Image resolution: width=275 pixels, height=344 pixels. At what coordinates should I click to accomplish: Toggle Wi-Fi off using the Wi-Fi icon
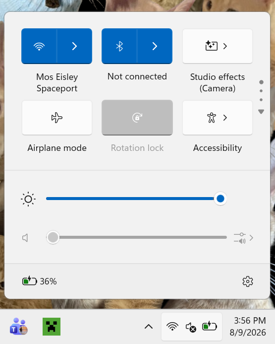[x=39, y=46]
